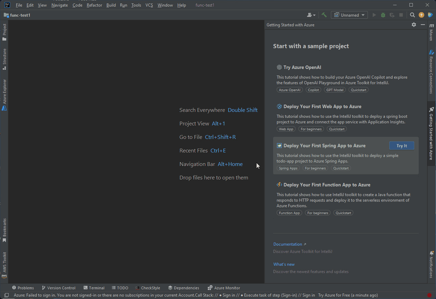Open the VCS menu
This screenshot has height=299, width=436.
(x=149, y=5)
